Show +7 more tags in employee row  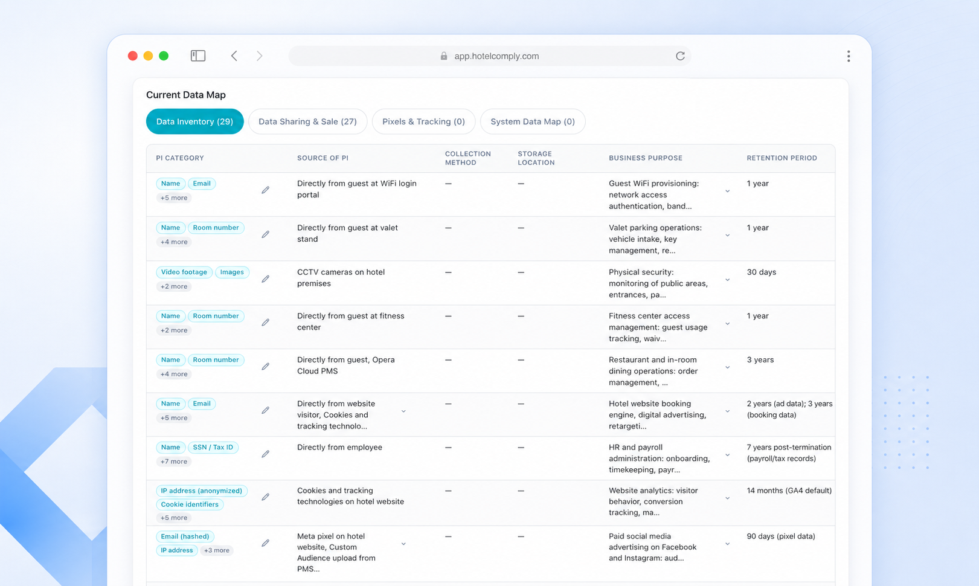[174, 462]
